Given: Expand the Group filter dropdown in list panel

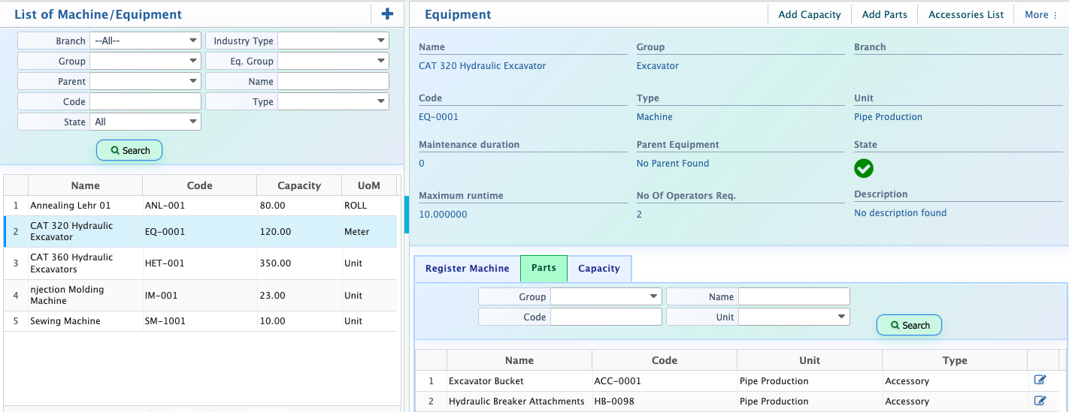Looking at the screenshot, I should click(145, 61).
